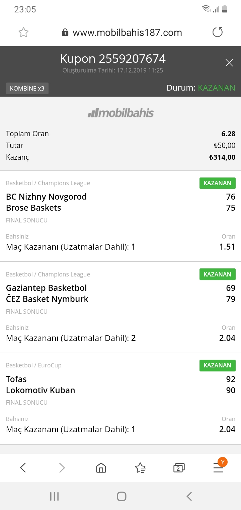
Task: Open the tabs switcher showing 2 tabs
Action: point(179,468)
